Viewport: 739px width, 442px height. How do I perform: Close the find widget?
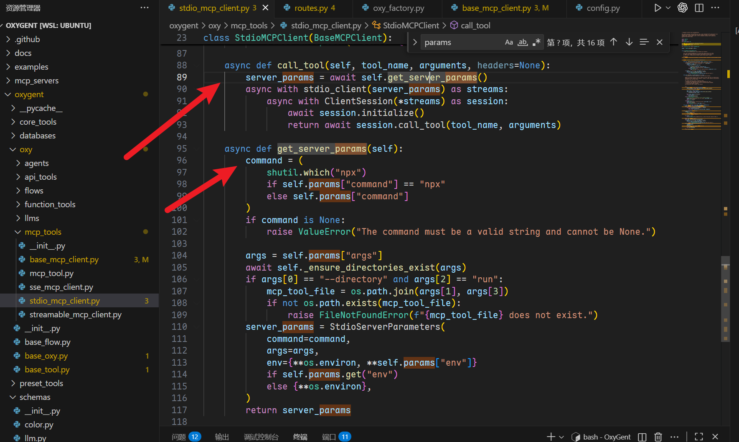coord(660,42)
